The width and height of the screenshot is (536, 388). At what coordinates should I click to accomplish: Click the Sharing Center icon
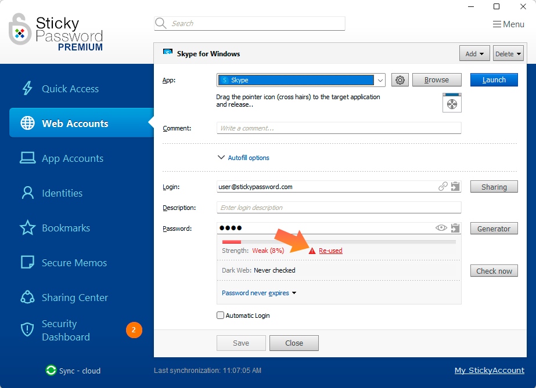[27, 297]
